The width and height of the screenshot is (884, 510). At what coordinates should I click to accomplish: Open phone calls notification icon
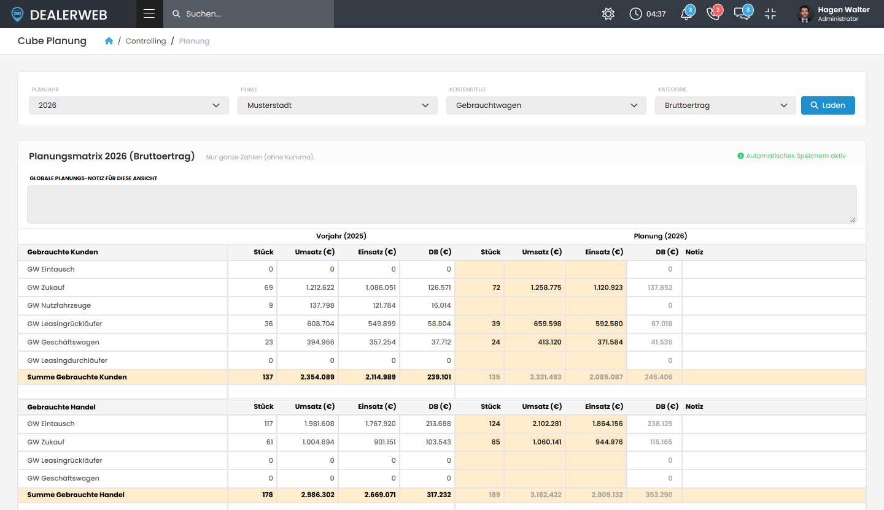coord(713,13)
